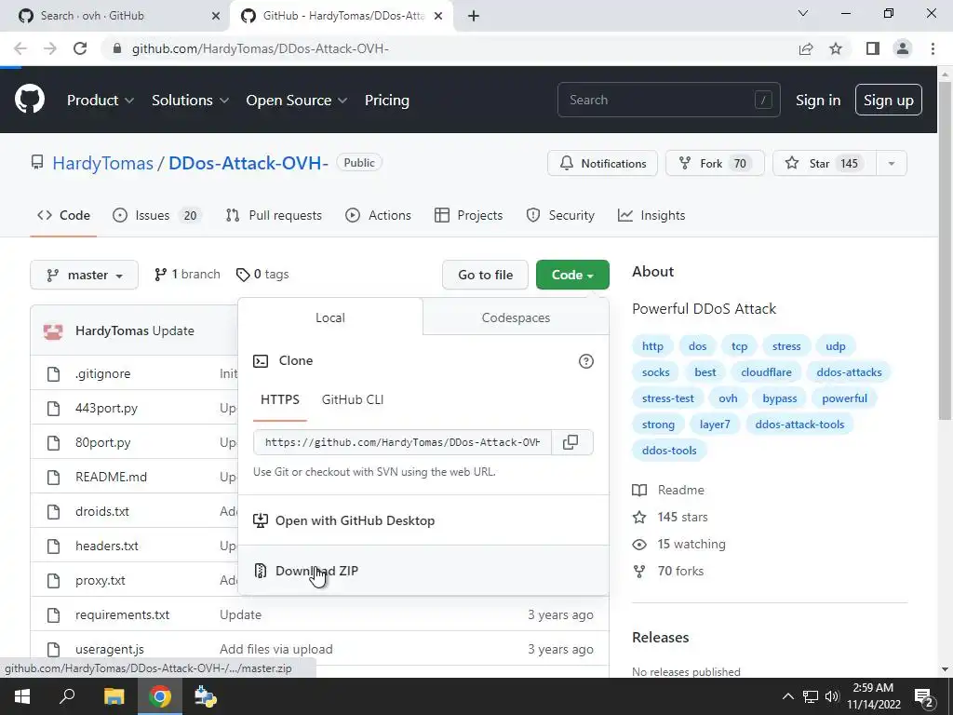This screenshot has height=715, width=953.
Task: Click the 1 branch link
Action: (187, 275)
